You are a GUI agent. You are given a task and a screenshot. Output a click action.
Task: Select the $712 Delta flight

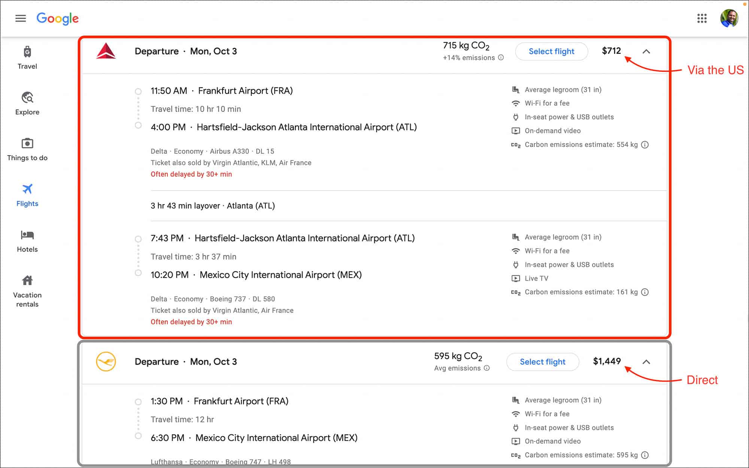551,51
